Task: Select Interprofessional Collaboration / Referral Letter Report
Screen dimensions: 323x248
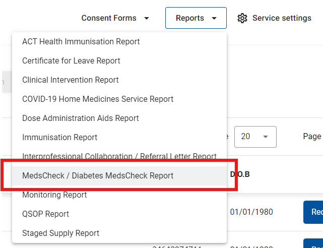Action: [x=119, y=157]
